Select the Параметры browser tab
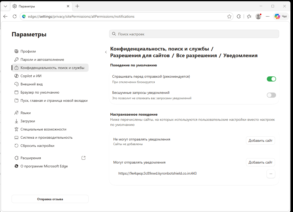The width and height of the screenshot is (293, 212). [41, 6]
